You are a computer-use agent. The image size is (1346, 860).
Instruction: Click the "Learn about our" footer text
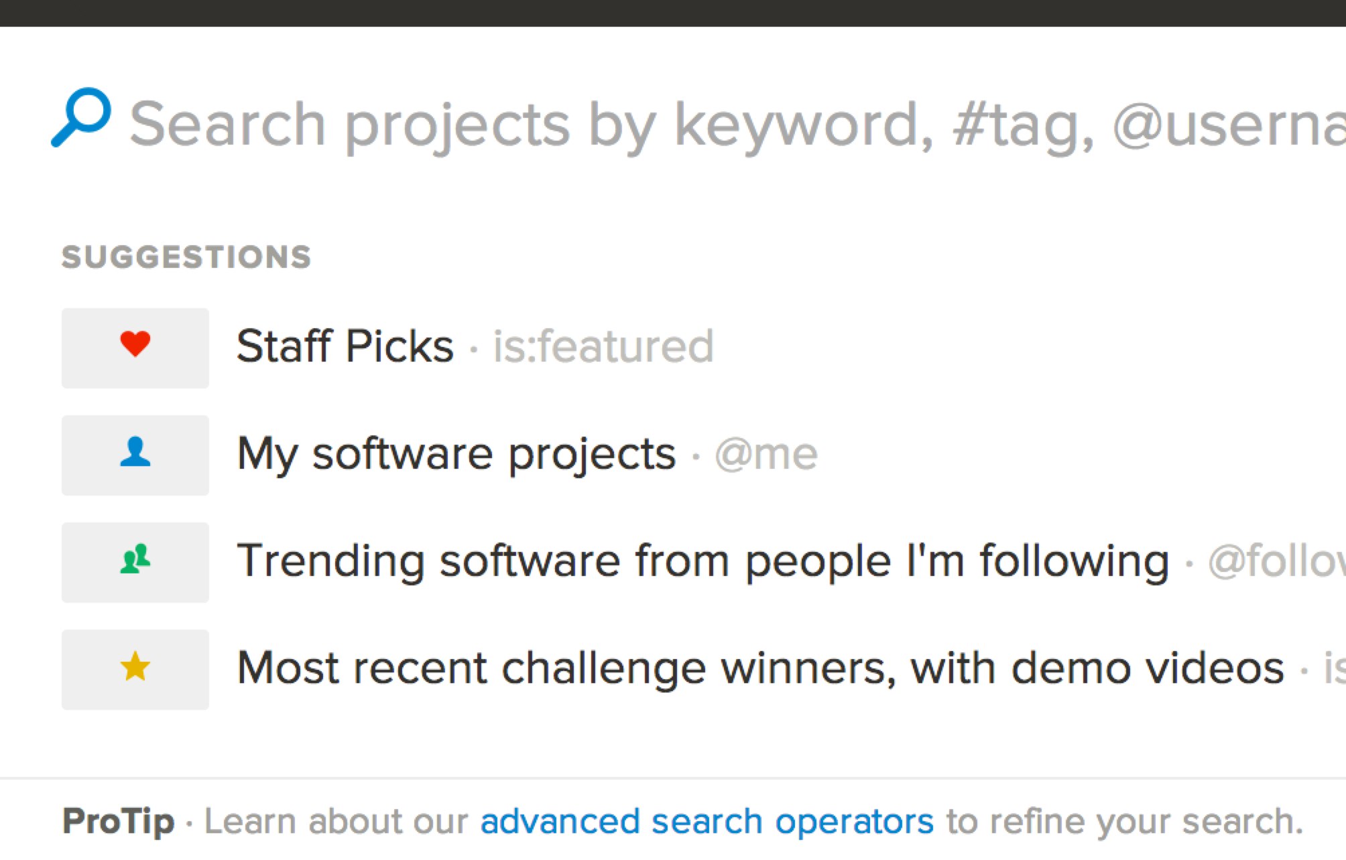[335, 822]
